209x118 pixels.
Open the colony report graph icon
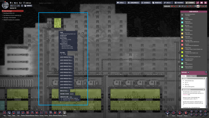pos(198,3)
